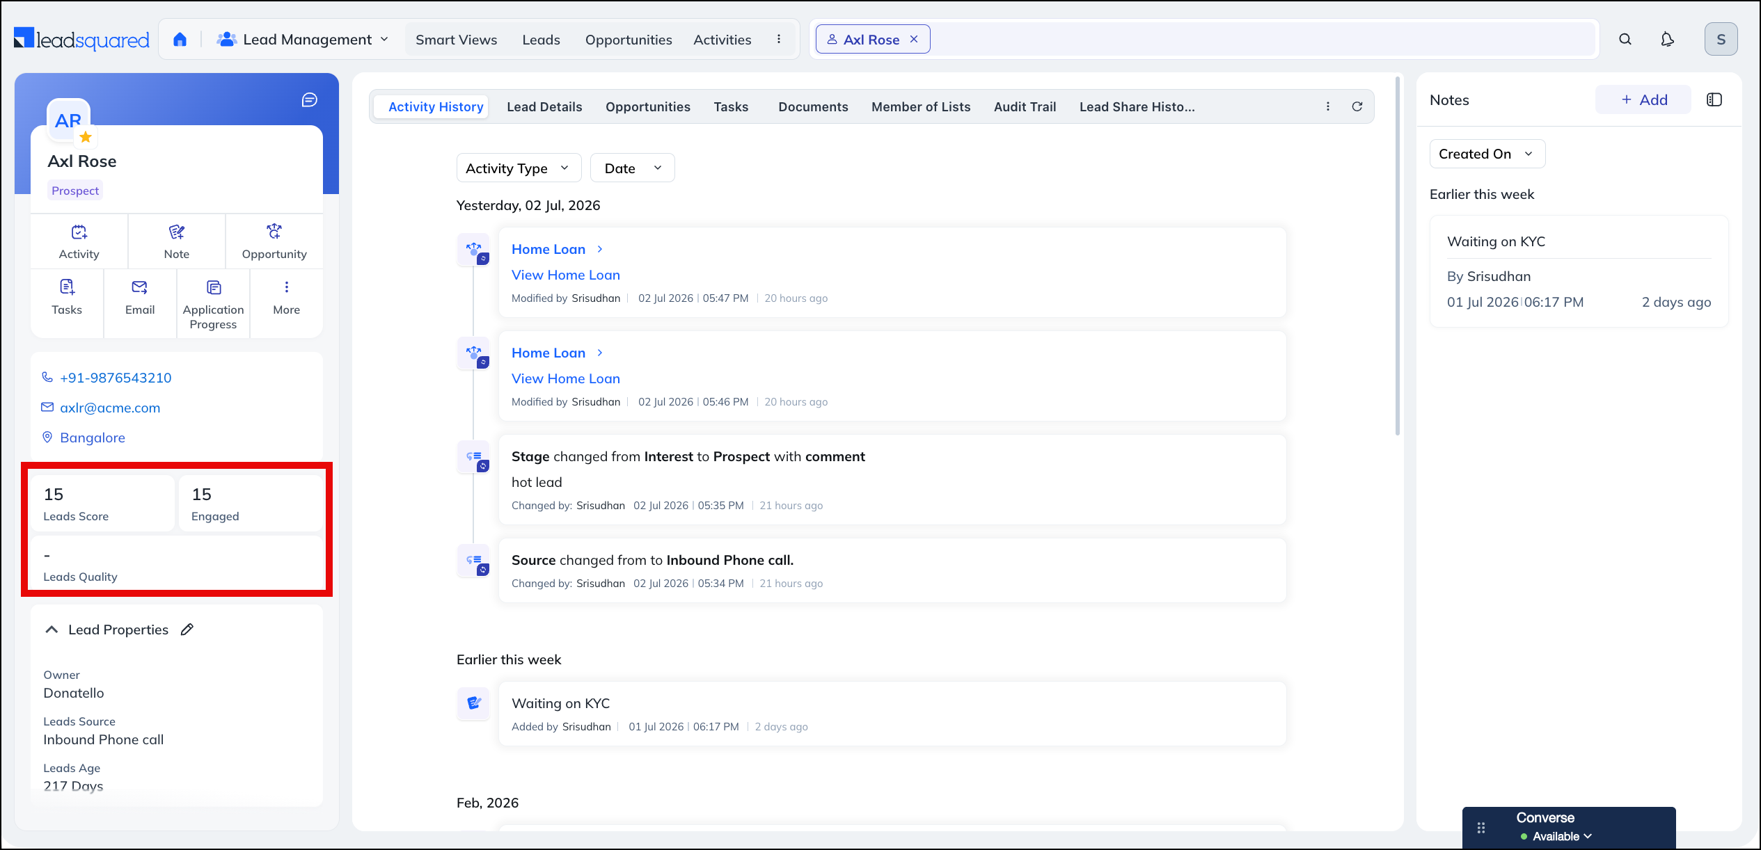Switch to the Lead Details tab
The width and height of the screenshot is (1761, 850).
(x=544, y=106)
